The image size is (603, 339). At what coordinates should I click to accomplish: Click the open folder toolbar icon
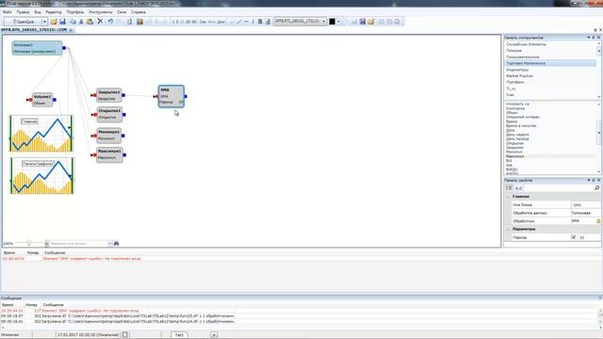pos(54,22)
